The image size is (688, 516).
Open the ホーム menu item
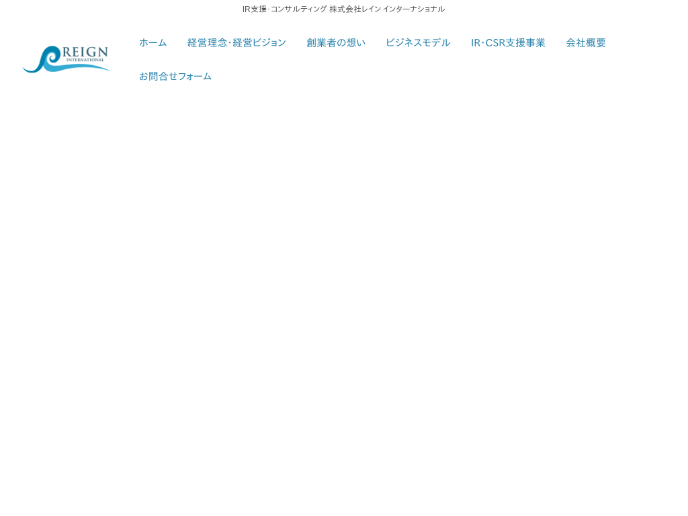pos(153,42)
